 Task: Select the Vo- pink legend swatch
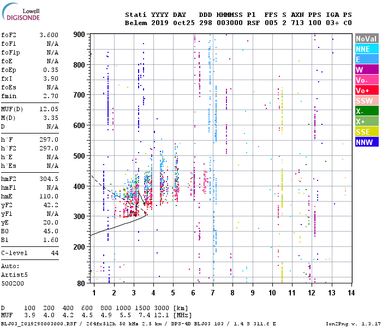(x=367, y=80)
